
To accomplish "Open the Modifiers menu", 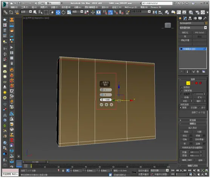I will click(66, 7).
